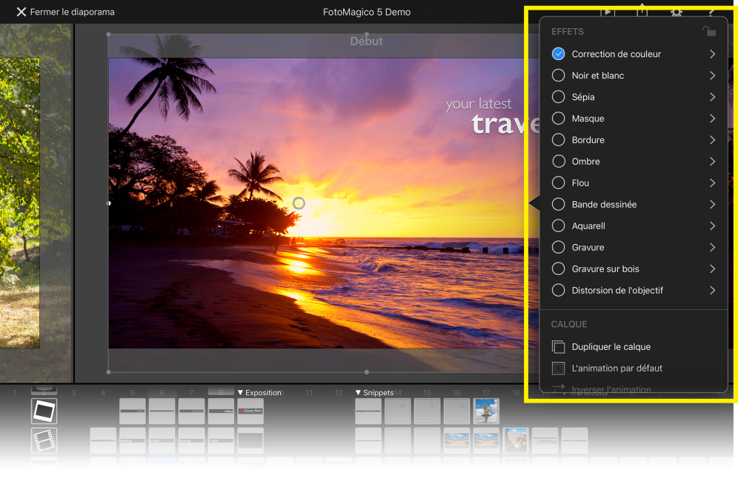741x479 pixels.
Task: Click the Dupliquer le calque icon
Action: point(559,347)
